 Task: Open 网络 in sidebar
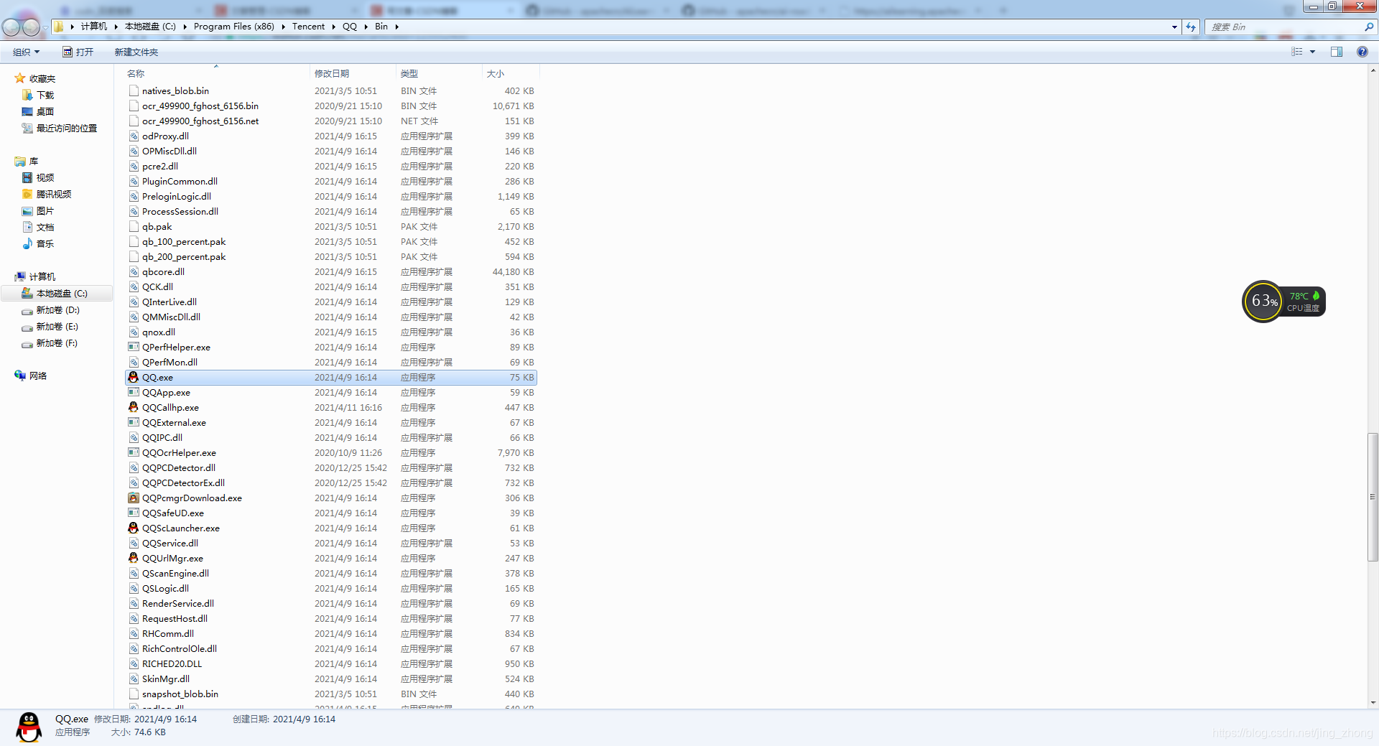pos(38,376)
